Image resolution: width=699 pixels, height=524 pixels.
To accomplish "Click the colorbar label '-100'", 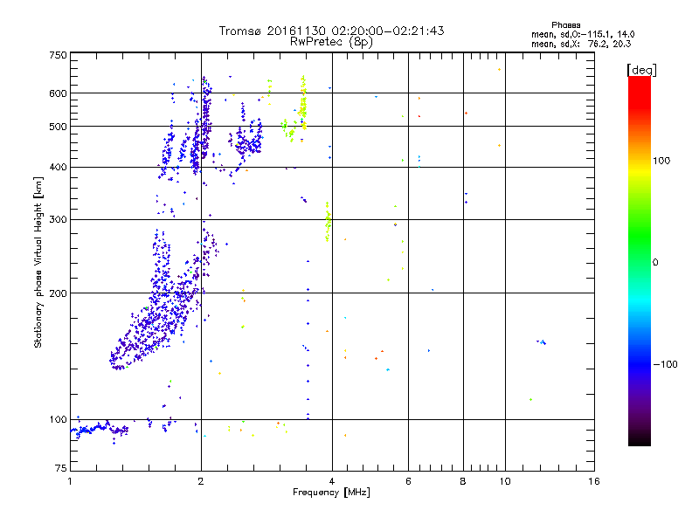I will click(x=665, y=364).
